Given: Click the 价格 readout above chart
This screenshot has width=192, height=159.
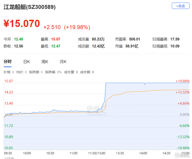Looking at the screenshot, I should tap(9, 72).
